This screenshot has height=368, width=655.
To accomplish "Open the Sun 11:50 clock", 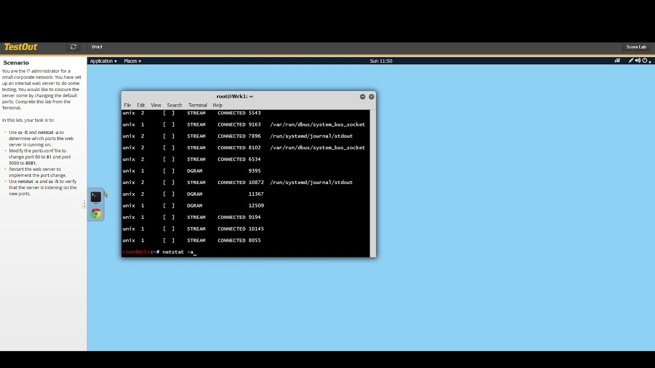I will click(381, 61).
